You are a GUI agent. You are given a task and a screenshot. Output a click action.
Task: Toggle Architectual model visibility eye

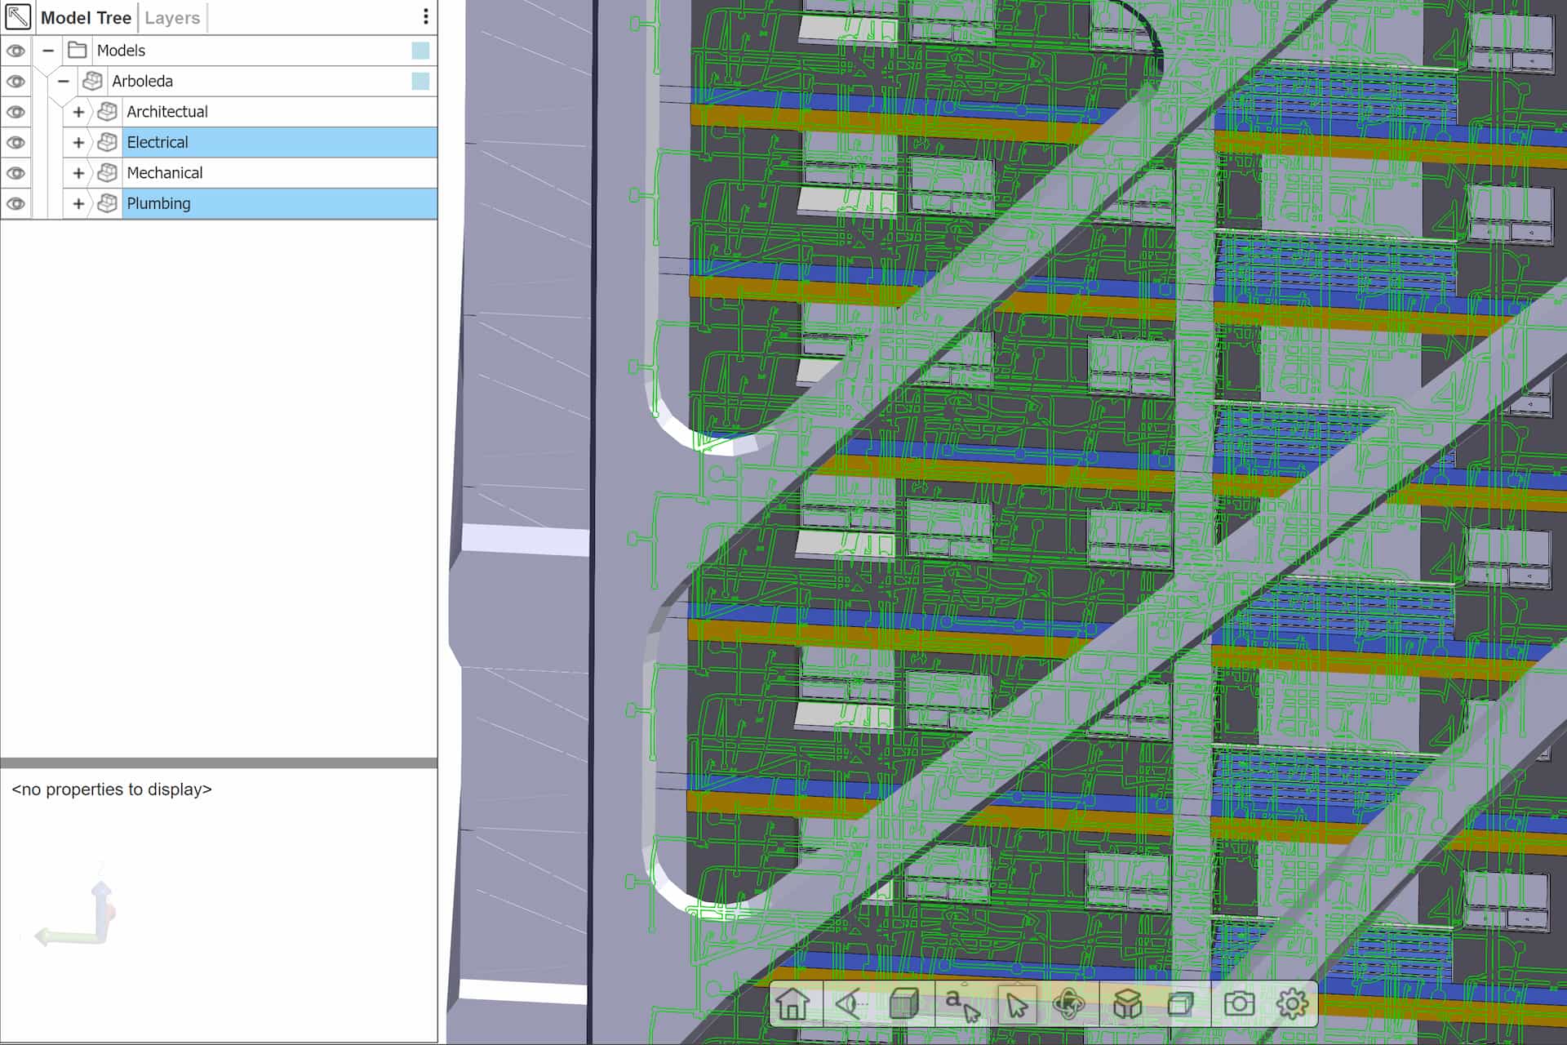point(16,112)
